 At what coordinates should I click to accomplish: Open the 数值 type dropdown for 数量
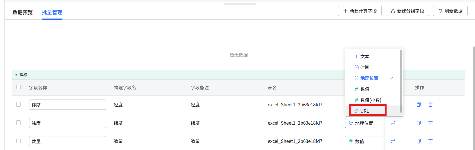click(365, 141)
